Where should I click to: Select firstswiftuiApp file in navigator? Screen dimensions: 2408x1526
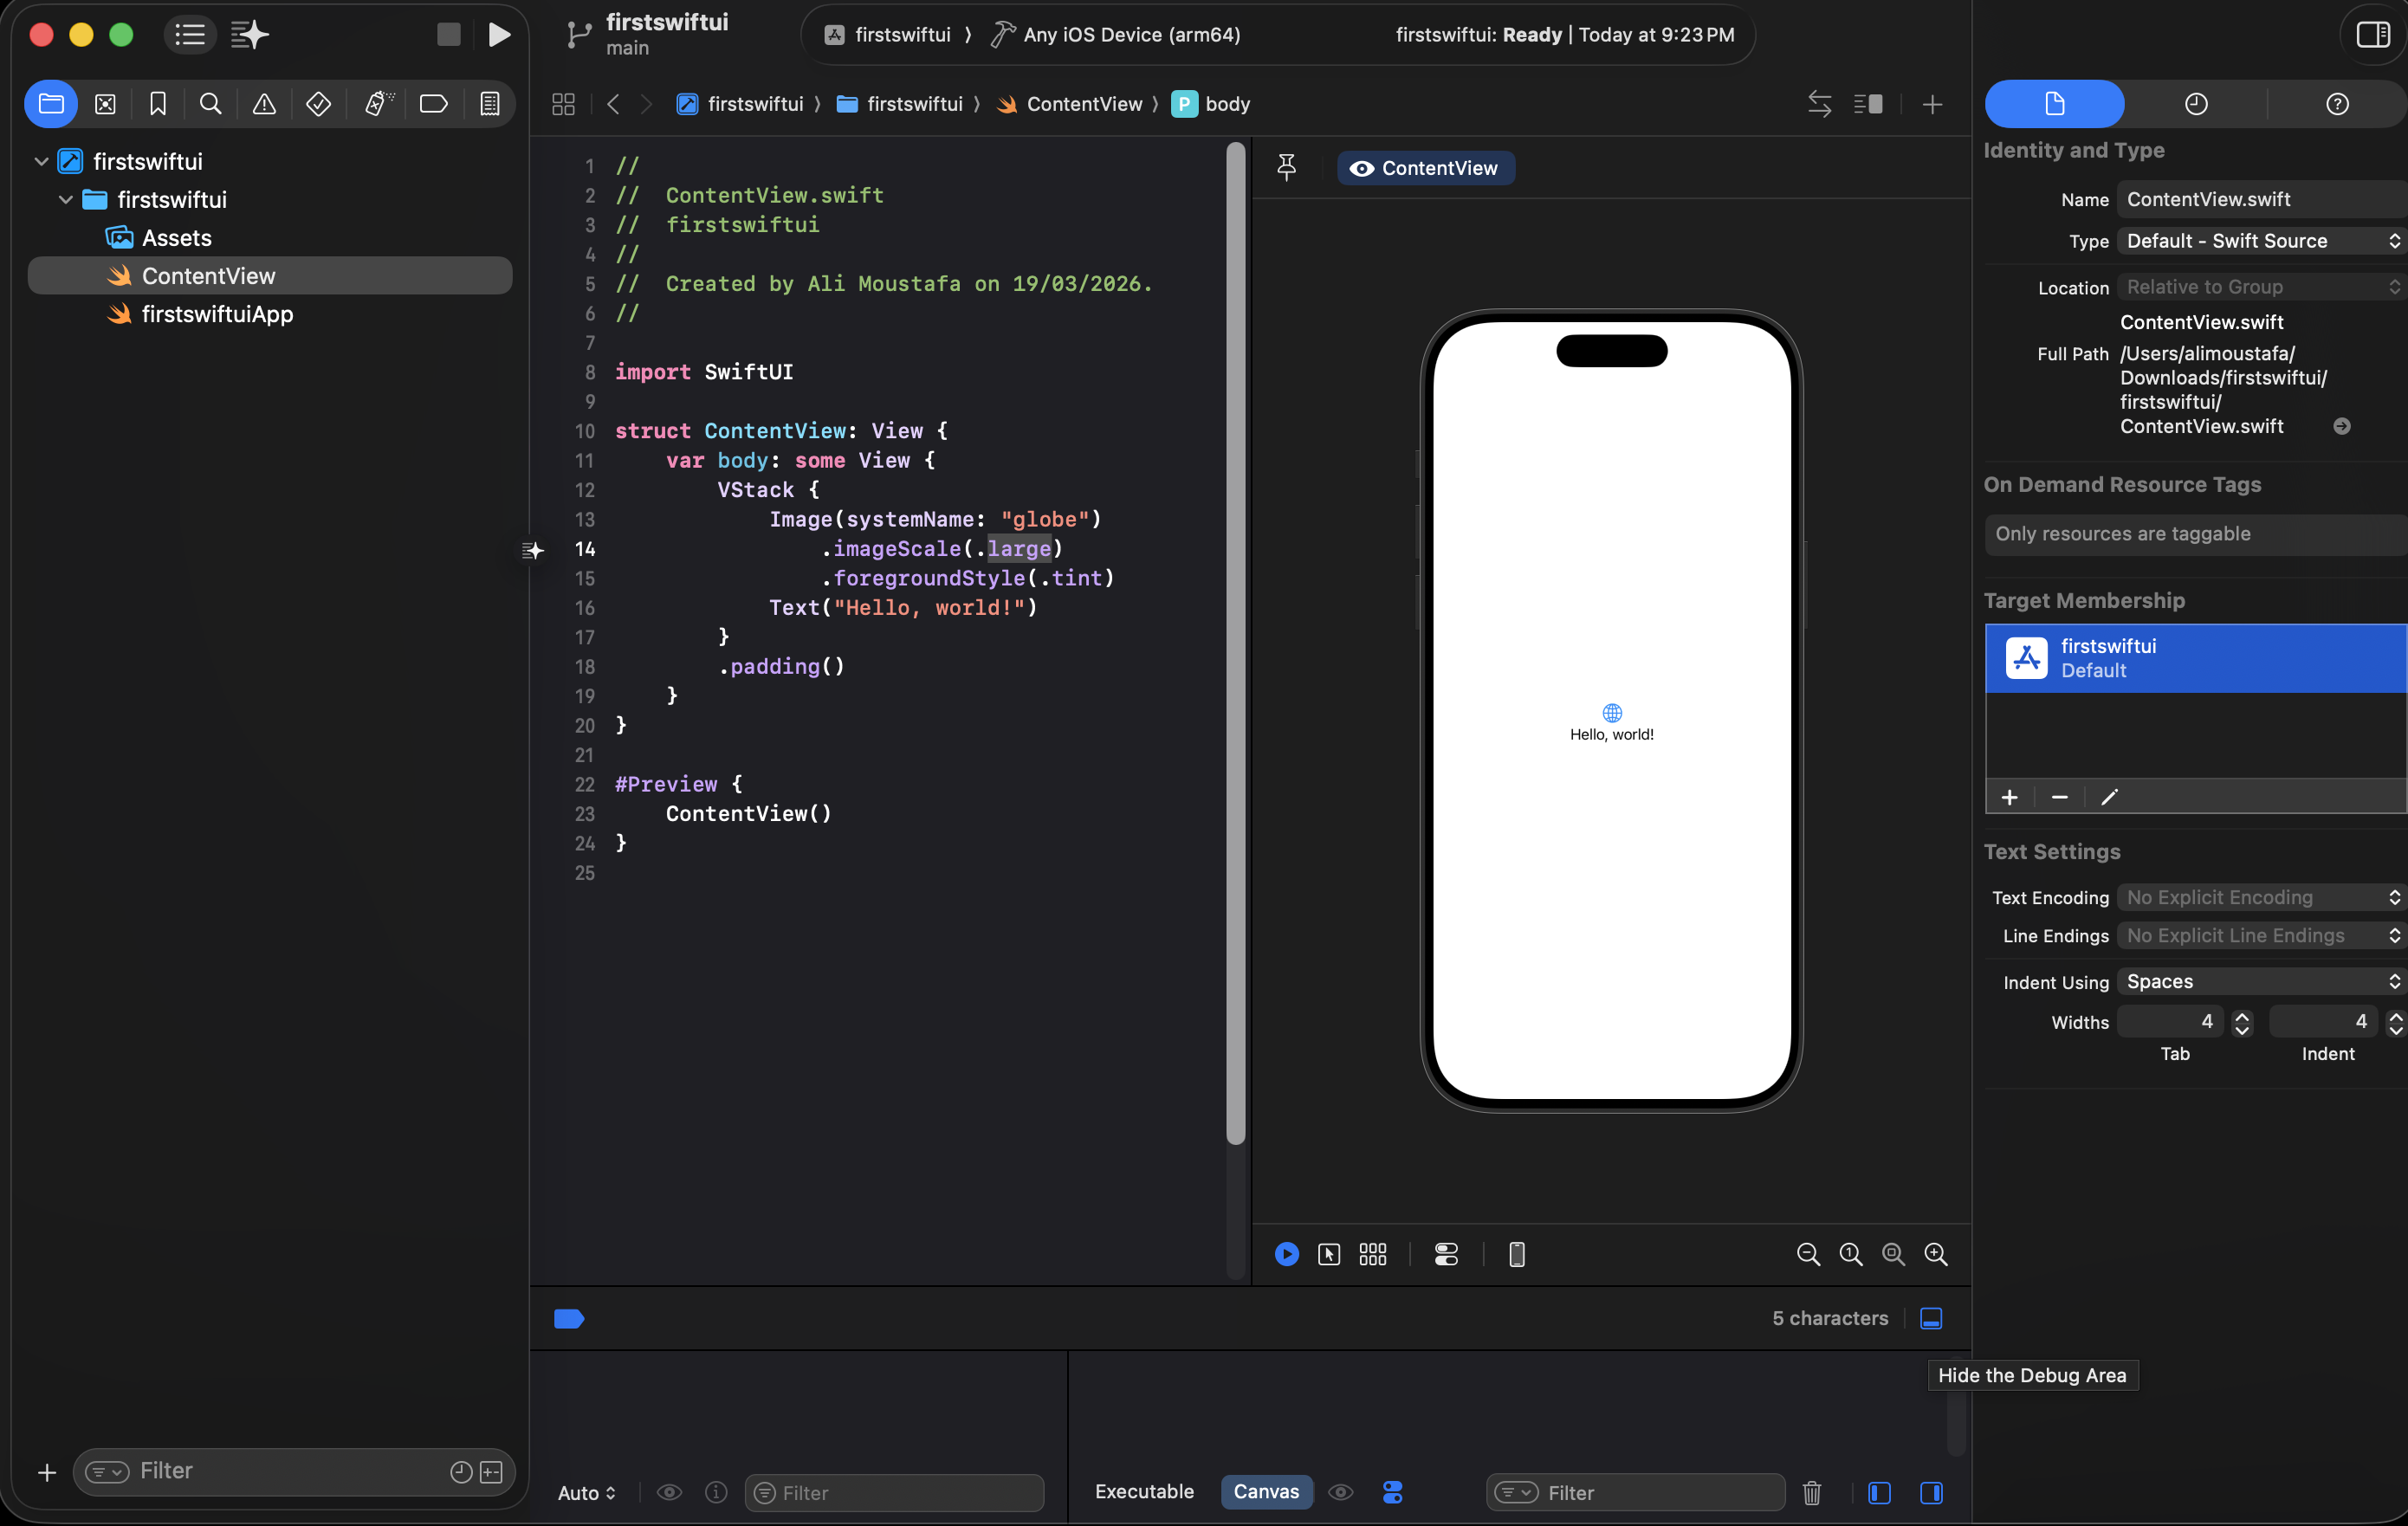click(217, 314)
